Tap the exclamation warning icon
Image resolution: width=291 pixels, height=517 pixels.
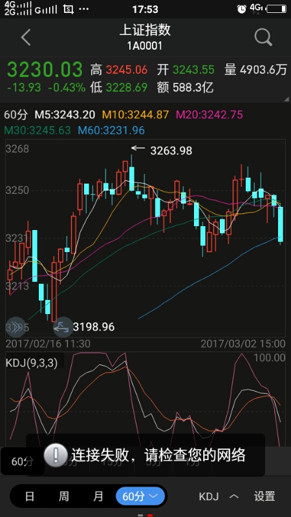(x=56, y=455)
